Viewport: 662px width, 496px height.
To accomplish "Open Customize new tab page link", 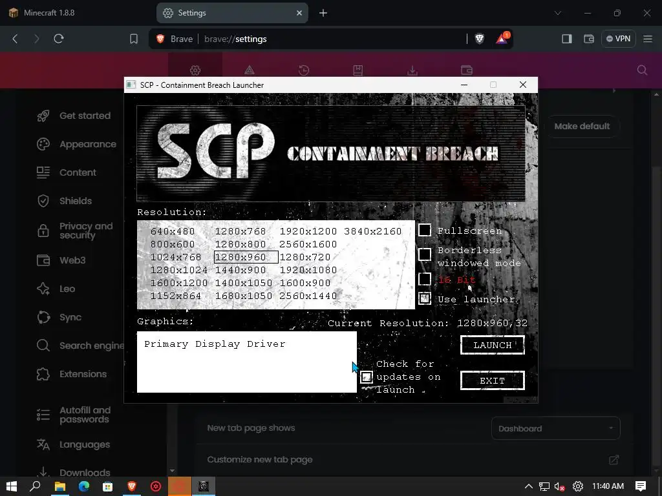I will (x=413, y=460).
